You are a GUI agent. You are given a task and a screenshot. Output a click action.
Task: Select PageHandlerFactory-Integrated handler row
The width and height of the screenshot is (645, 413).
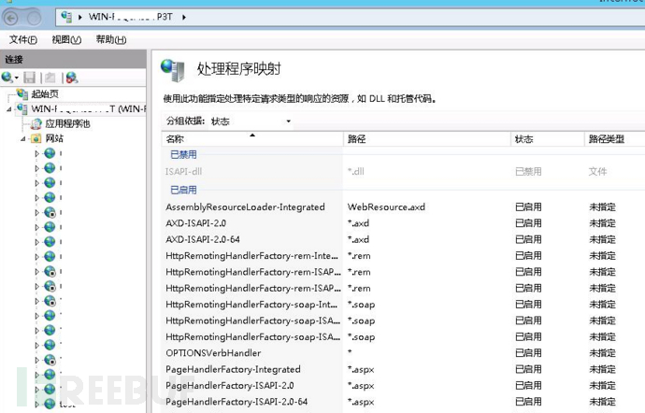coord(404,369)
